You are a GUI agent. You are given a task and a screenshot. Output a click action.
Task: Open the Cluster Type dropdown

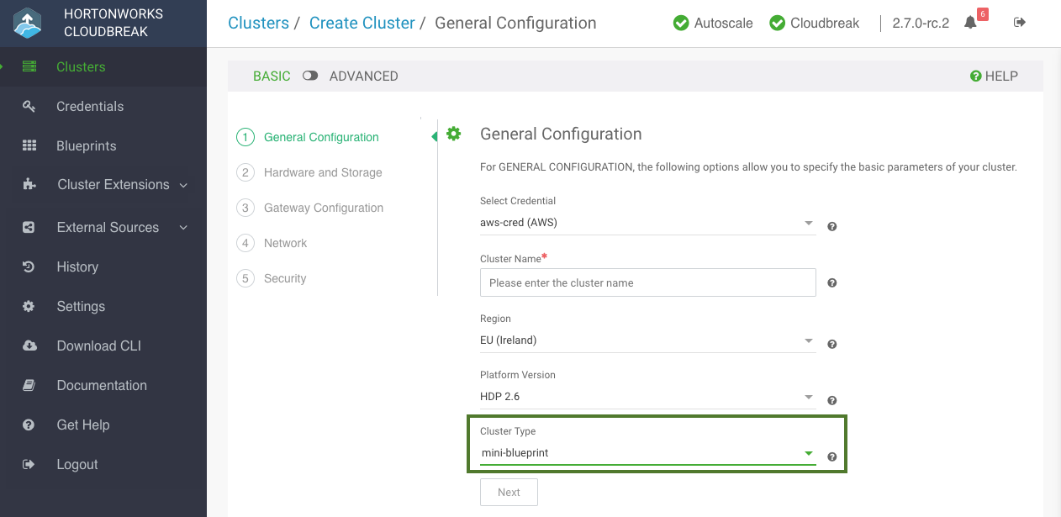pyautogui.click(x=643, y=453)
